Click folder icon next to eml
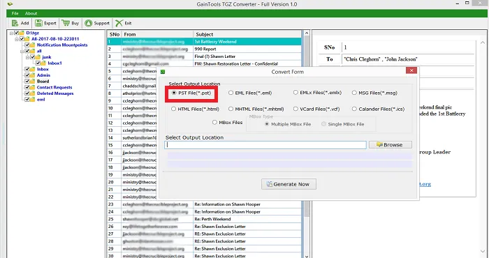 (x=33, y=100)
